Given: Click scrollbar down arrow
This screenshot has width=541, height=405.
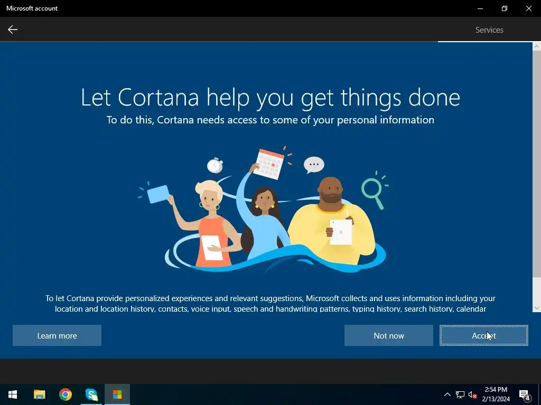Looking at the screenshot, I should tap(537, 307).
